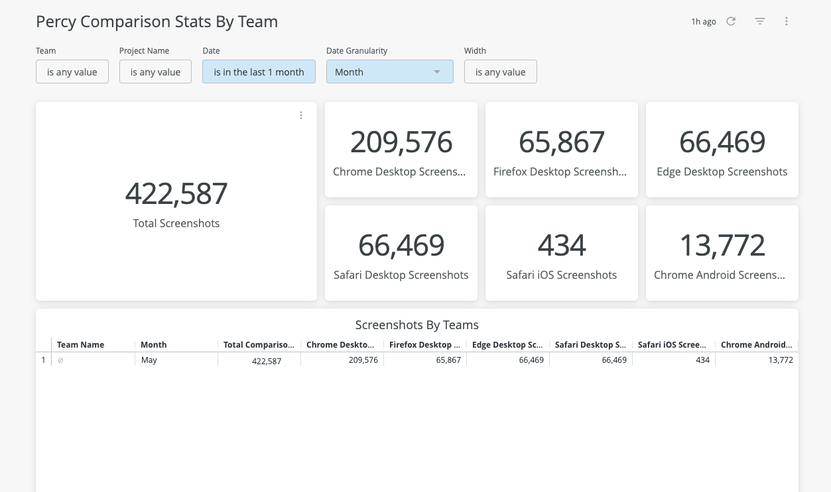This screenshot has height=492, width=831.
Task: Sort by Total Comparisons column header
Action: (259, 344)
